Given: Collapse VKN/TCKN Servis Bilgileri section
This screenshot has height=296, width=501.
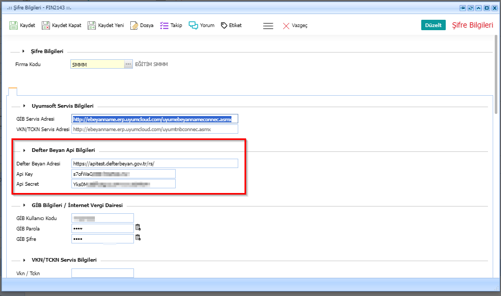Looking at the screenshot, I should (x=25, y=260).
